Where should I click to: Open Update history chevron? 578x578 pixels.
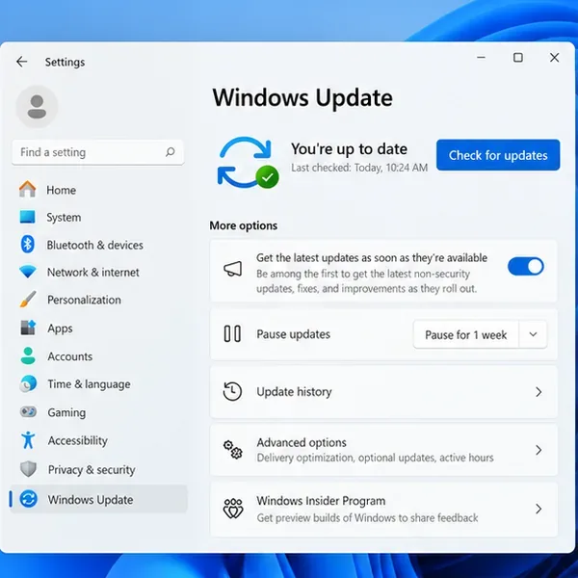pos(539,392)
